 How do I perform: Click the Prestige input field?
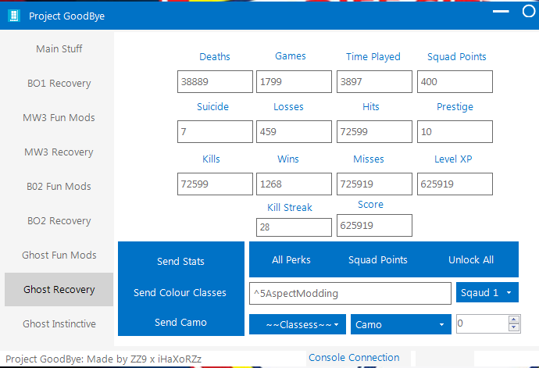[x=455, y=133]
